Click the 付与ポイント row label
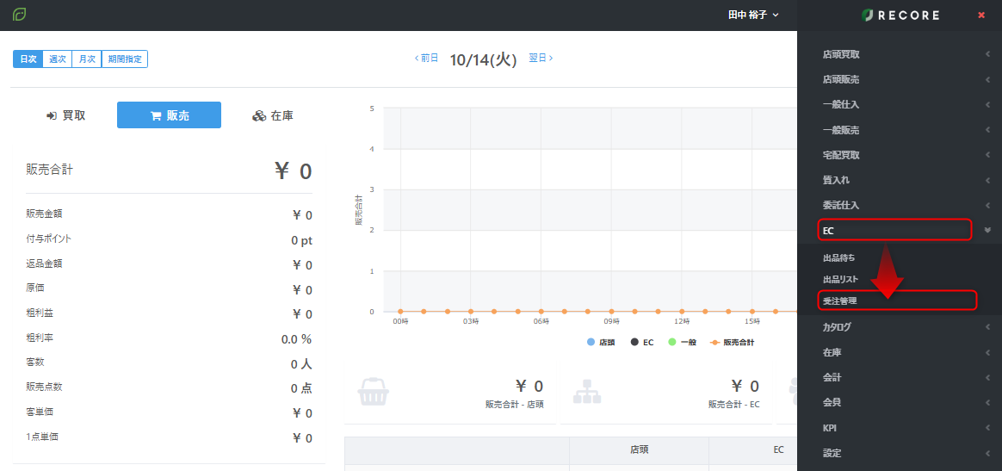Image resolution: width=1002 pixels, height=471 pixels. point(48,239)
